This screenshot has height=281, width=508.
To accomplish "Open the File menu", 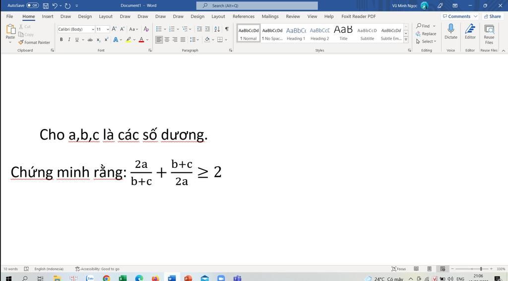I will (10, 16).
